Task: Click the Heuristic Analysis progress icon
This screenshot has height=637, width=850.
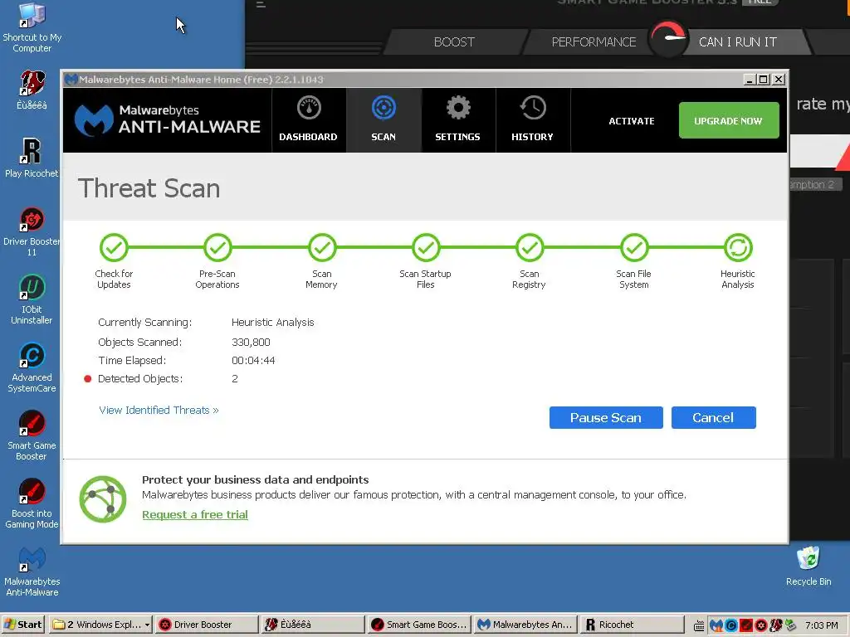Action: (x=738, y=247)
